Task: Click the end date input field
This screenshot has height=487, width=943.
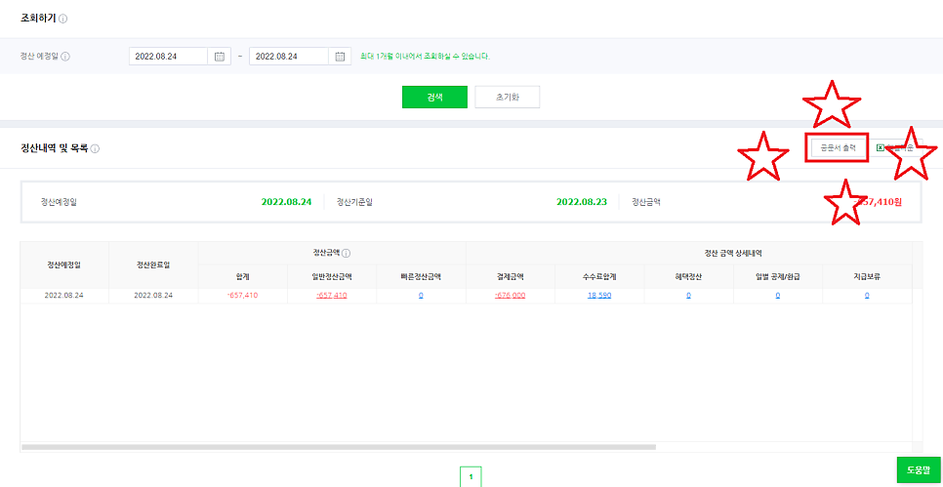Action: 289,57
